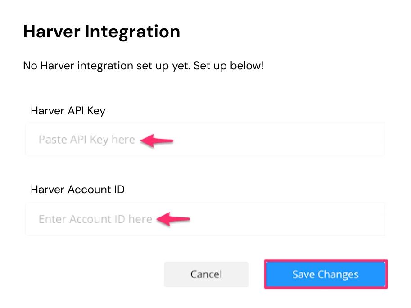Viewport: 411px width, 308px height.
Task: Click the 'Harver API Key' label
Action: pyautogui.click(x=68, y=111)
